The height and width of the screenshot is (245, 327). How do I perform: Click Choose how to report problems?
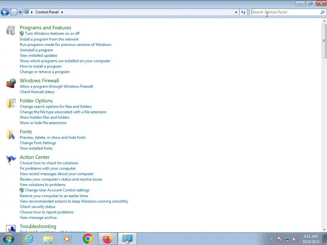pos(47,212)
